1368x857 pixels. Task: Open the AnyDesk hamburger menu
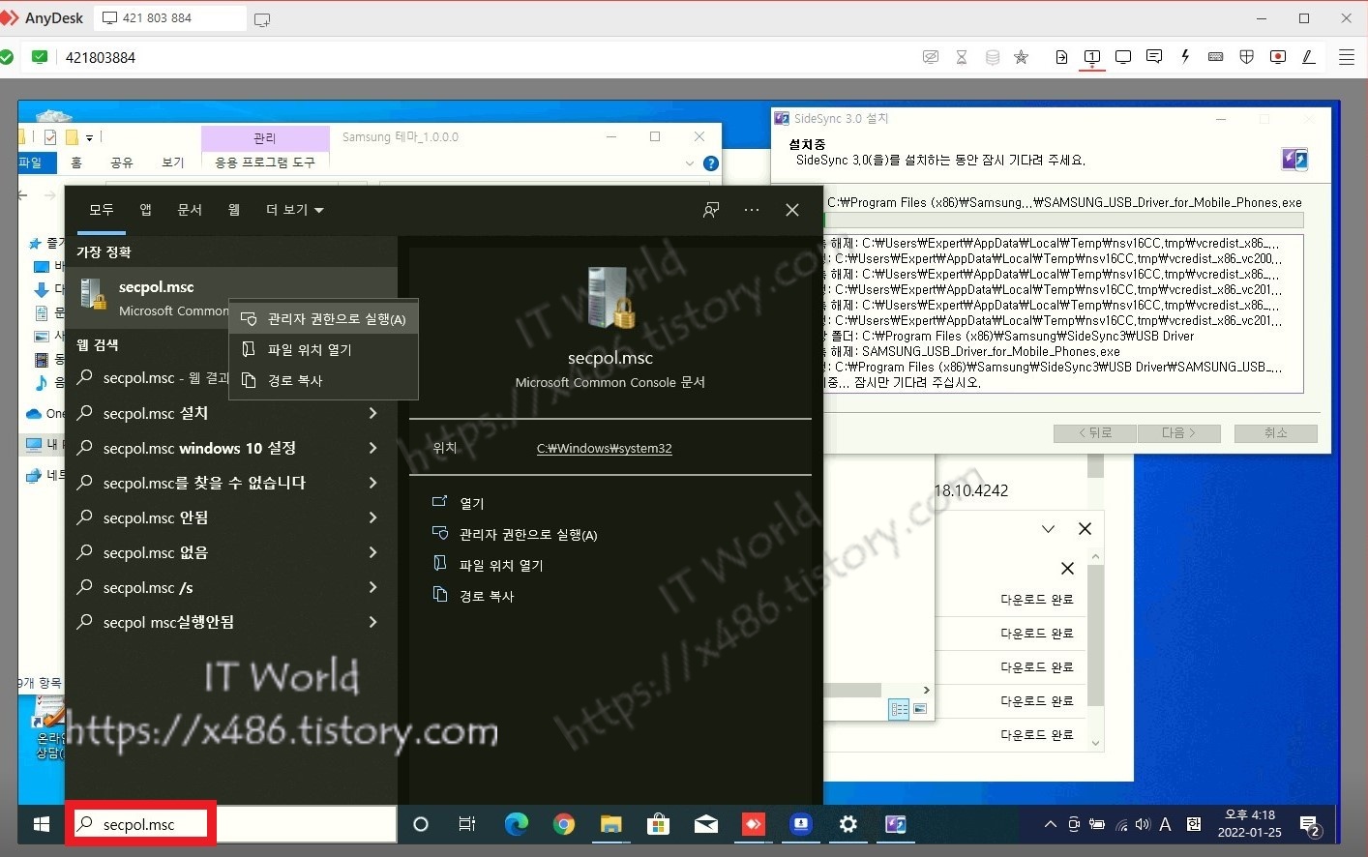(x=1347, y=57)
